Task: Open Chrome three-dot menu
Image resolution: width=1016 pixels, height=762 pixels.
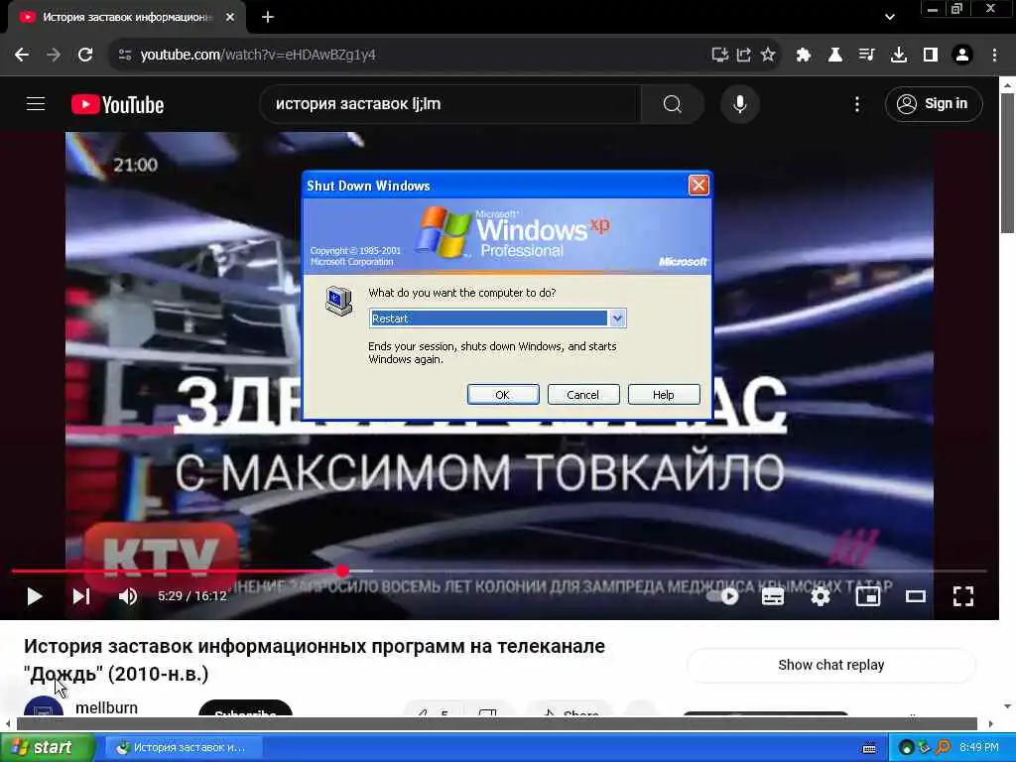Action: 994,55
